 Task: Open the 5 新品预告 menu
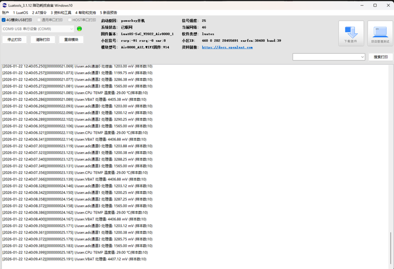point(108,13)
